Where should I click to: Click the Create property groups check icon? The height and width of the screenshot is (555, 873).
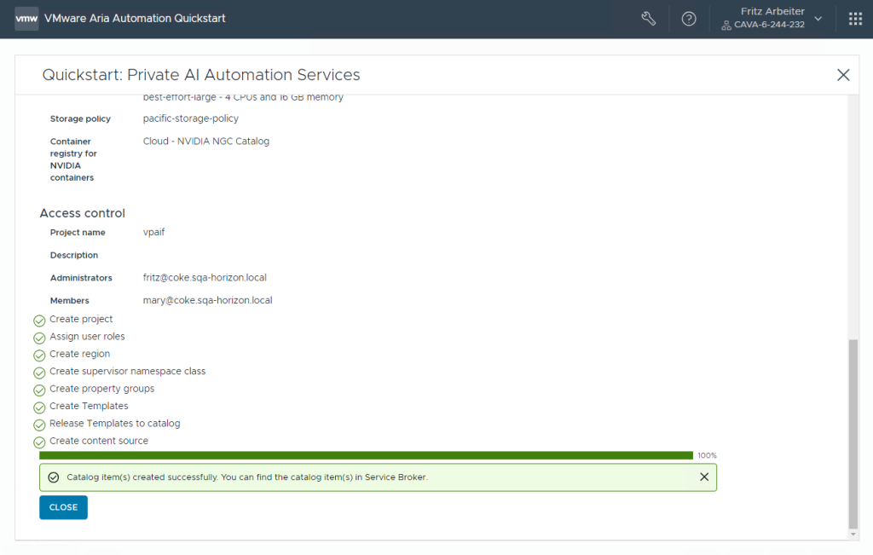[x=39, y=390]
